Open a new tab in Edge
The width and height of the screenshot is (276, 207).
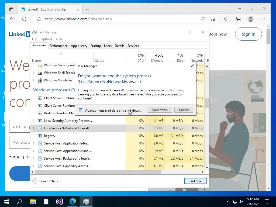(87, 9)
